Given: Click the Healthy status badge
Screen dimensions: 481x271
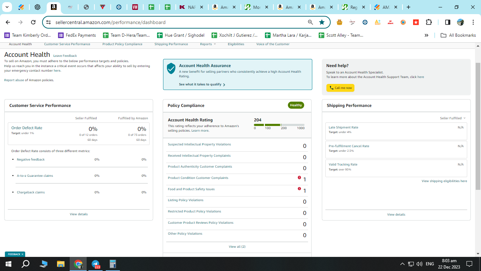Looking at the screenshot, I should coord(296,105).
